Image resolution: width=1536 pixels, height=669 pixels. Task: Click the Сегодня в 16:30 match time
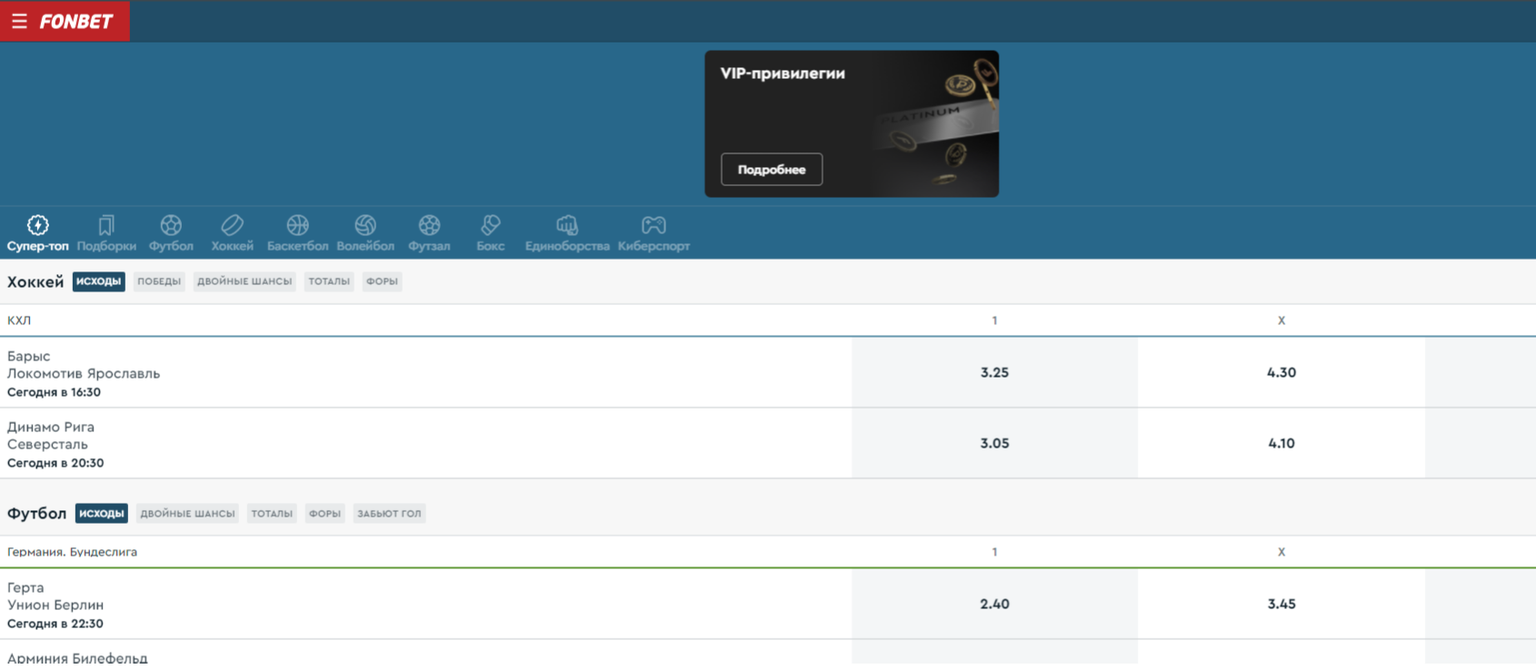pyautogui.click(x=54, y=392)
